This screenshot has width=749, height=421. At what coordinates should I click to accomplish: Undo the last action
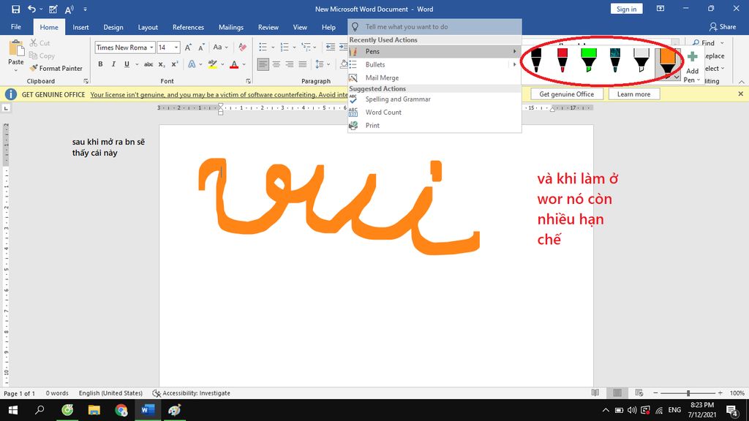pos(31,9)
